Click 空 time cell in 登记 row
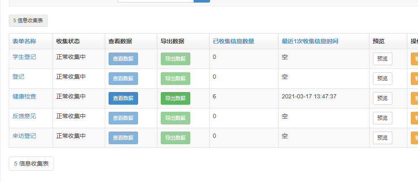This screenshot has height=182, width=418. [285, 76]
